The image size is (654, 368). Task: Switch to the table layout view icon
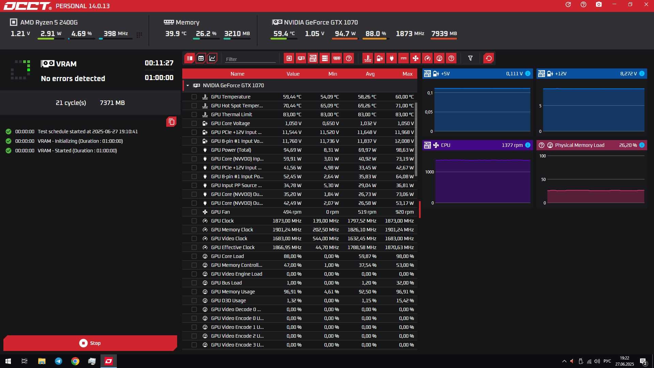tap(201, 58)
